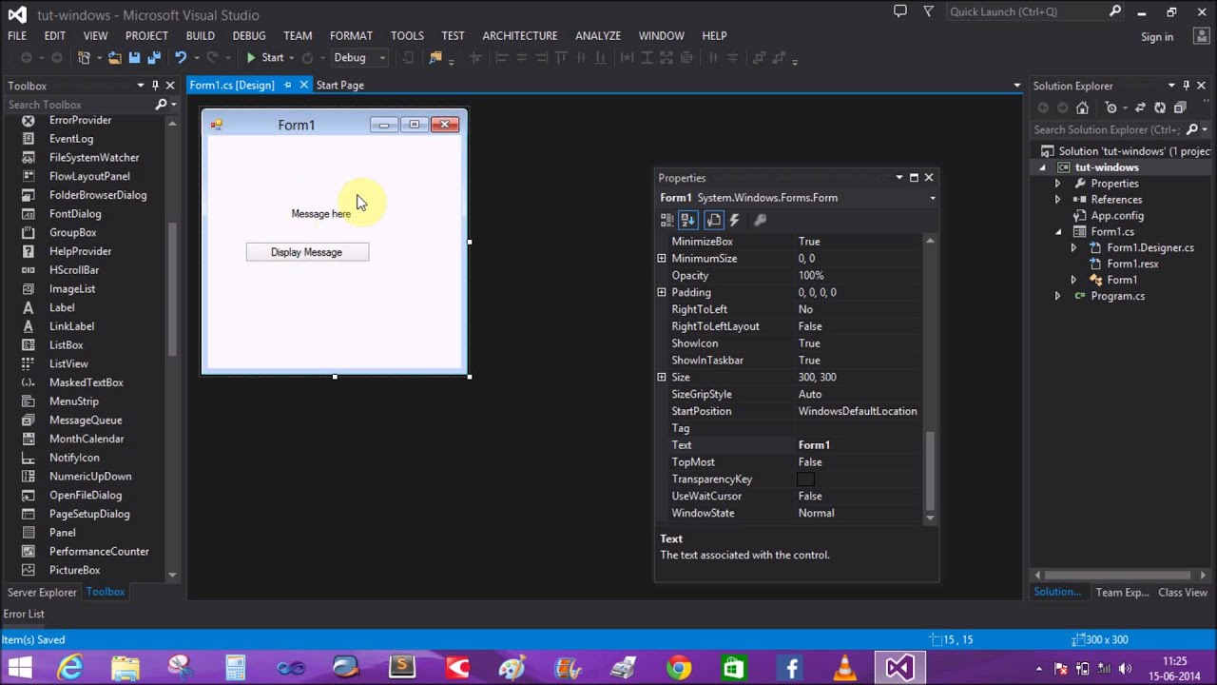Open the Error List panel

tap(24, 614)
